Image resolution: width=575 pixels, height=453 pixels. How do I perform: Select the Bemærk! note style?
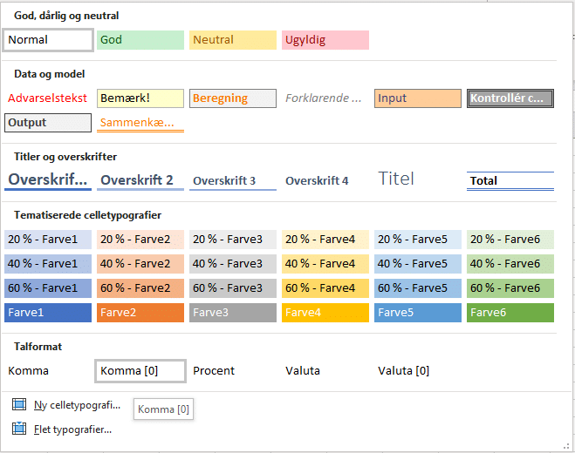pos(140,98)
